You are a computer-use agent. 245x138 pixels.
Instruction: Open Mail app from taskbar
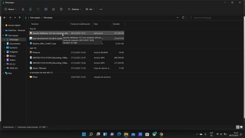pyautogui.click(x=133, y=134)
